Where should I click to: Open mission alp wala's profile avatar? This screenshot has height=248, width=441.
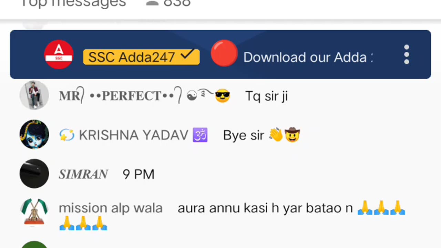click(34, 212)
